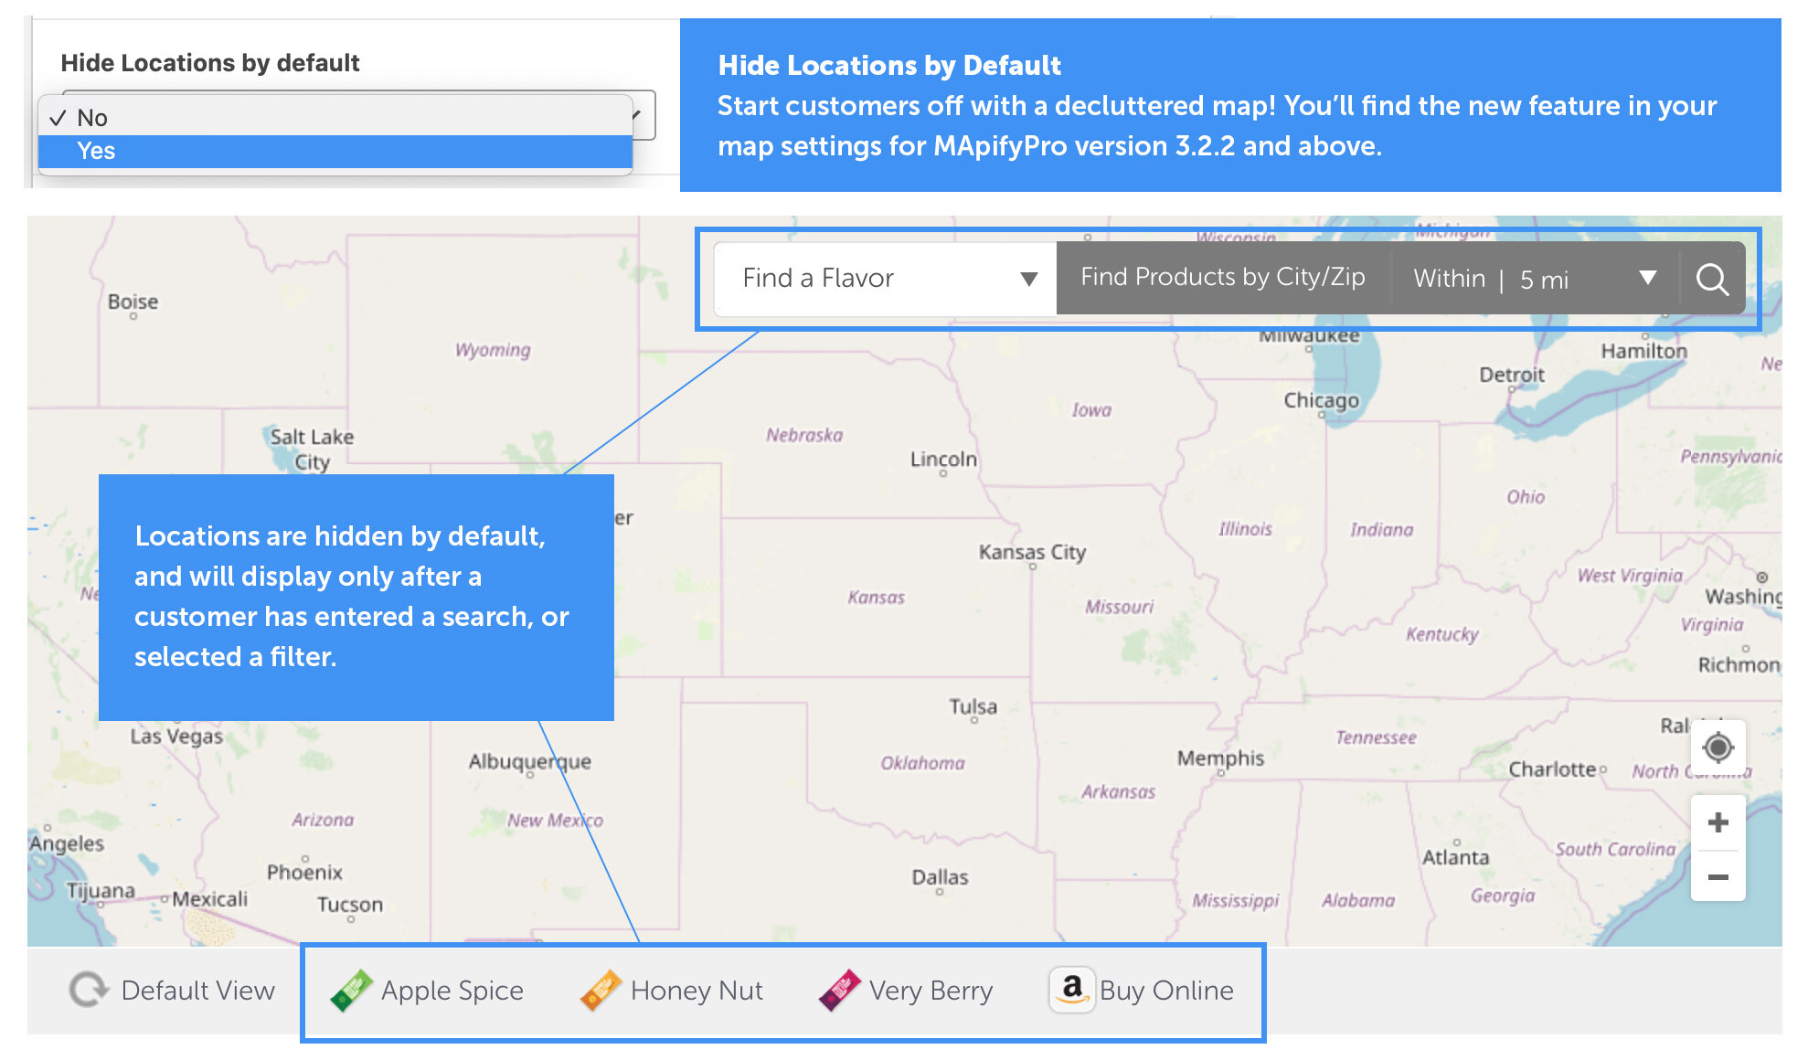Click the Very Berry bar icon
The height and width of the screenshot is (1060, 1808).
(839, 991)
